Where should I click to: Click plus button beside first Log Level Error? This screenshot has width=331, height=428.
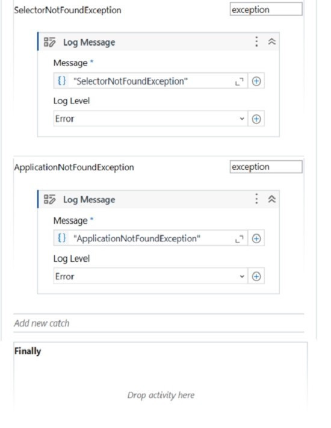coord(256,119)
